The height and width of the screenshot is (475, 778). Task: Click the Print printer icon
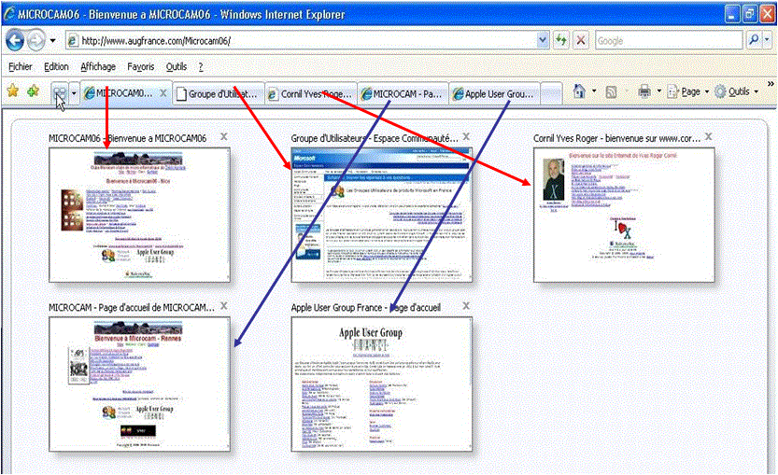644,91
